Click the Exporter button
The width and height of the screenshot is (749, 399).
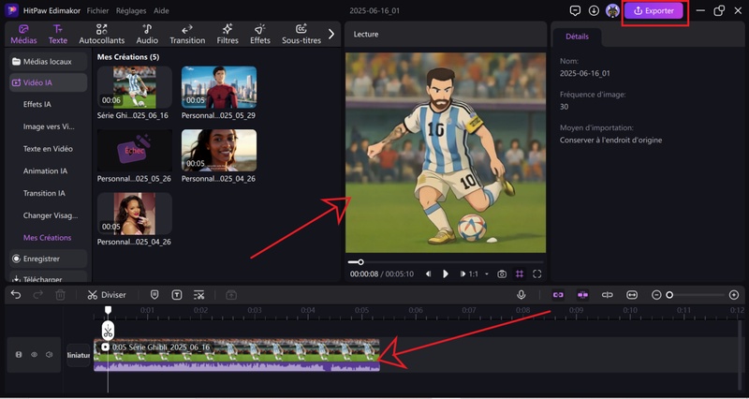pos(654,11)
